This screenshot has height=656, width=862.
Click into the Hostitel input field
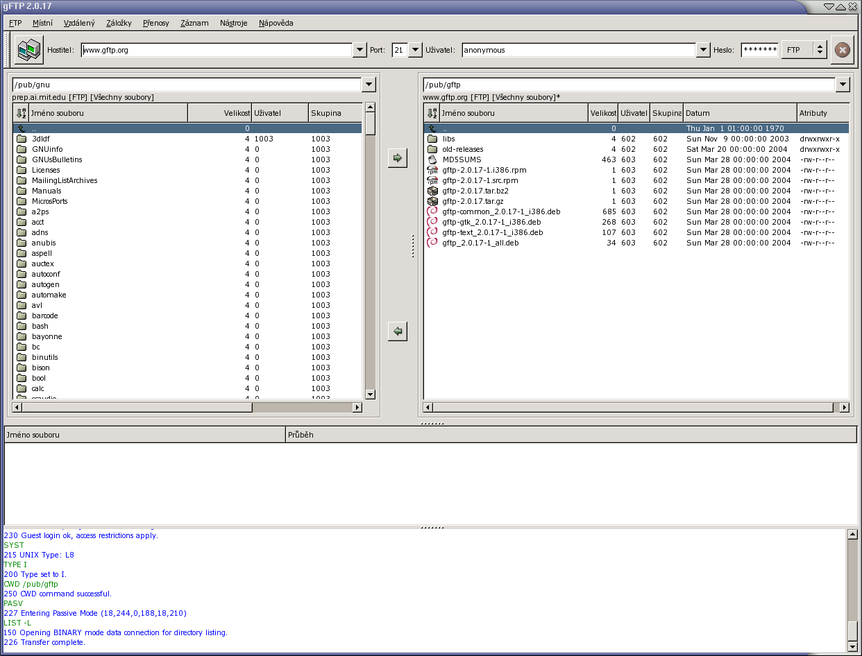[217, 50]
